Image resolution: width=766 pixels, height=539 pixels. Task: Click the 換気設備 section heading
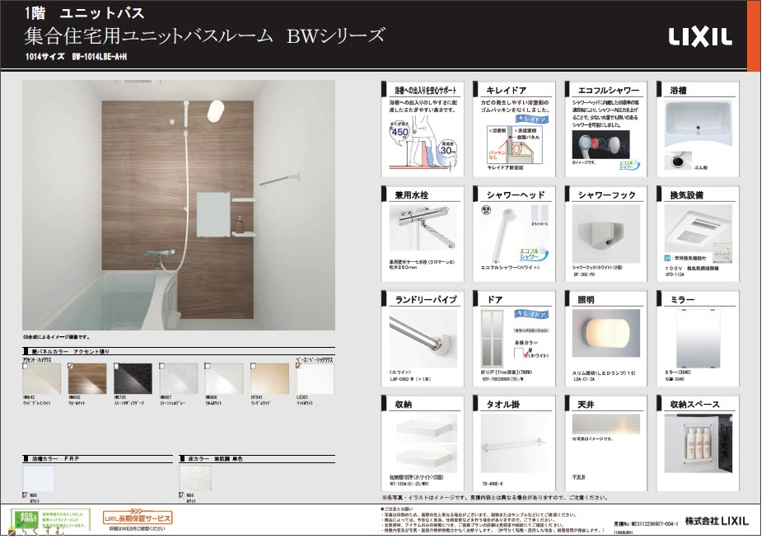tap(687, 195)
